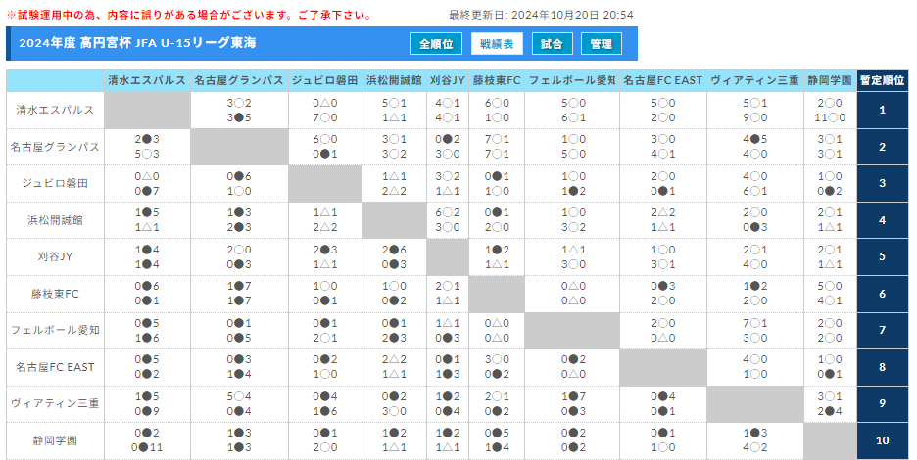Viewport: 917px width, 460px height.
Task: Click 清水エスパルス vs 静岡学園 result cell
Action: pyautogui.click(x=830, y=110)
